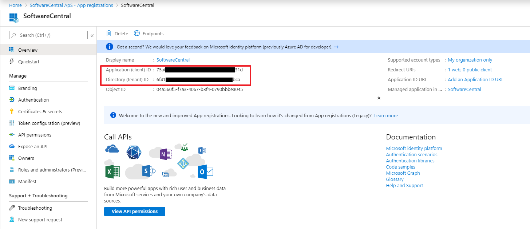This screenshot has width=530, height=229.
Task: Click the Owners icon in sidebar
Action: 12,158
